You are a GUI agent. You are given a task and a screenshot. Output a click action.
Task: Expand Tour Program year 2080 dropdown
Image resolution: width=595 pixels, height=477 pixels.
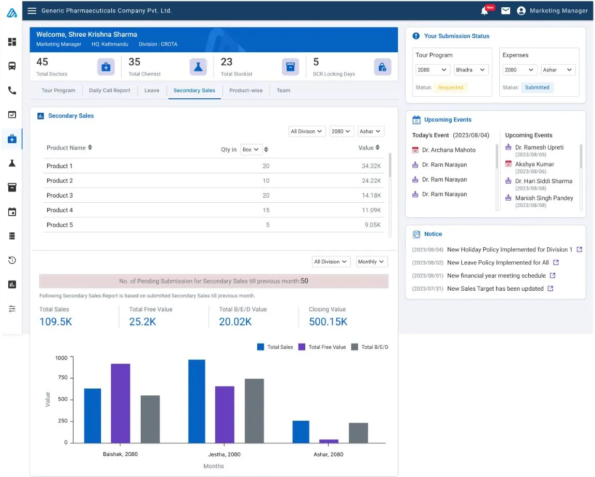(433, 70)
